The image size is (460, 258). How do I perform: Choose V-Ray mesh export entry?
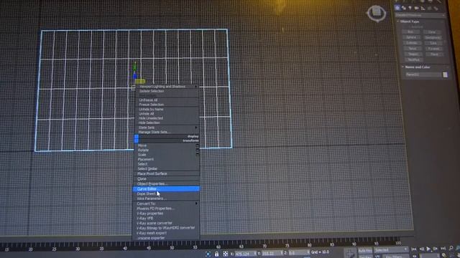click(x=166, y=233)
